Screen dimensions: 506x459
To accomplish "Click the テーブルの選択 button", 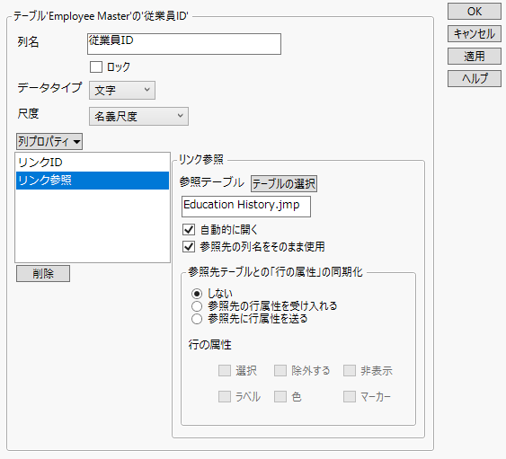I will (x=284, y=184).
